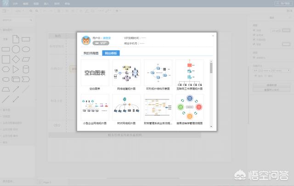Viewport: 294px width, 186px height.
Task: Open the page view dropdown on the toolbar
Action: [x=5, y=11]
